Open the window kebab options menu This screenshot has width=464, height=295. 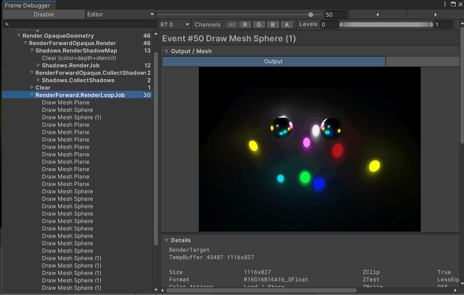click(x=445, y=4)
